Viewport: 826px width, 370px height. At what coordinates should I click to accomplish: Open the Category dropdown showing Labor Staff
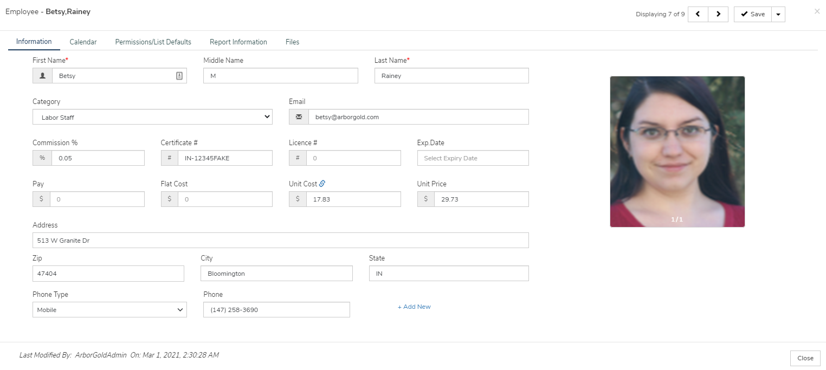152,117
